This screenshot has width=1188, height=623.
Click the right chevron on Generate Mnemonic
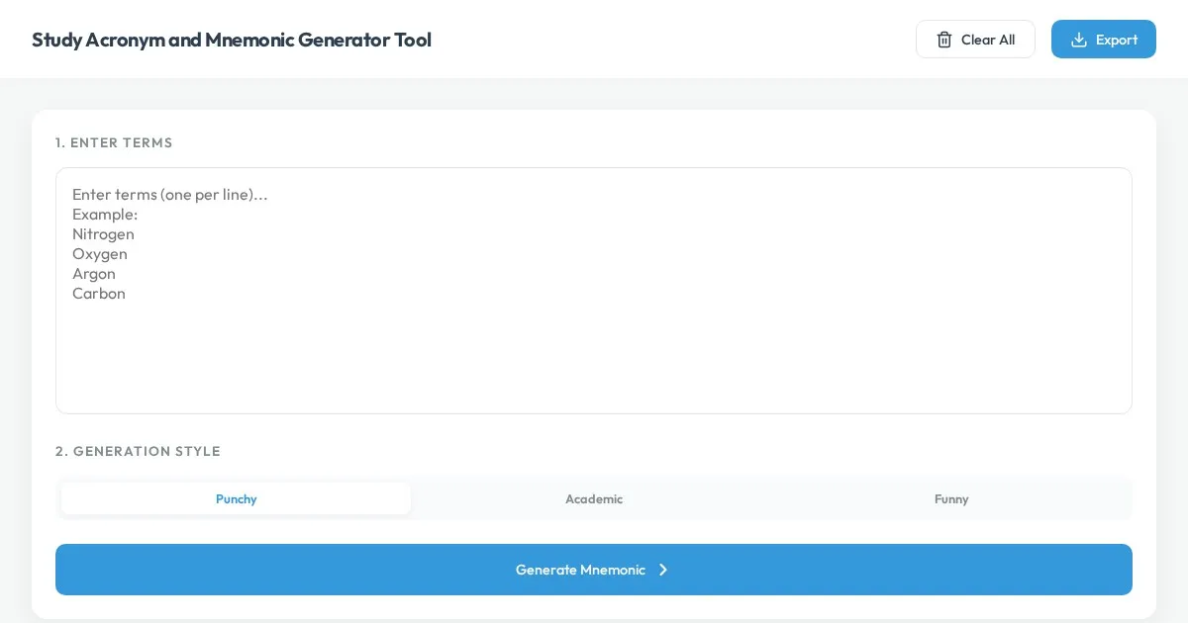pyautogui.click(x=663, y=570)
